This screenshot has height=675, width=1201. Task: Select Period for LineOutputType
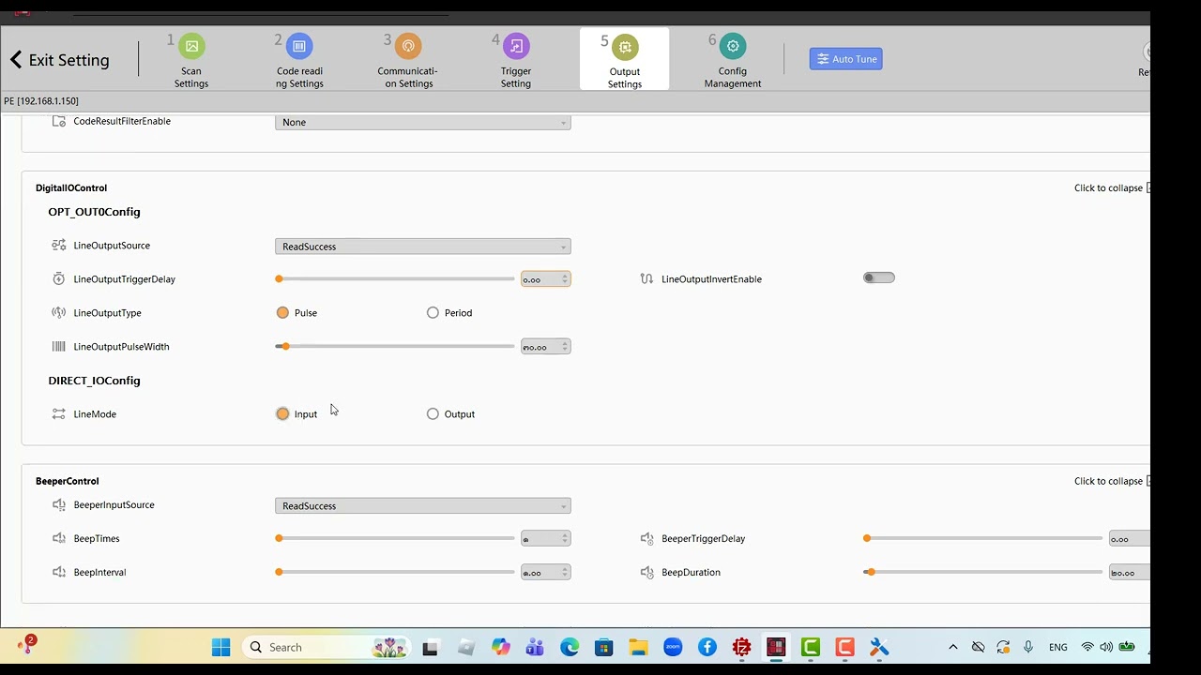pyautogui.click(x=433, y=313)
